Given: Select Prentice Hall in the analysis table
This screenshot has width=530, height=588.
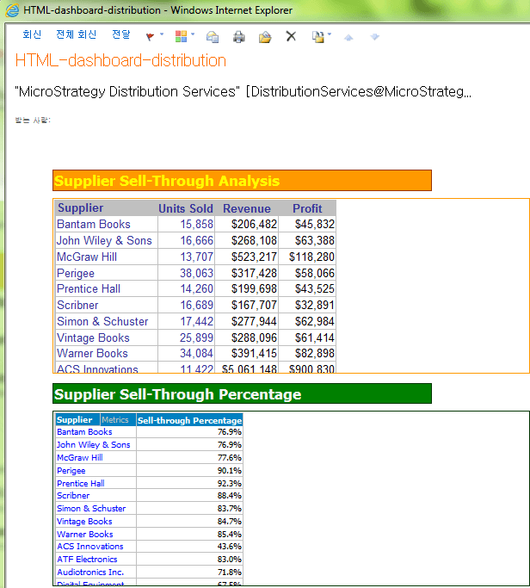Looking at the screenshot, I should [x=89, y=288].
